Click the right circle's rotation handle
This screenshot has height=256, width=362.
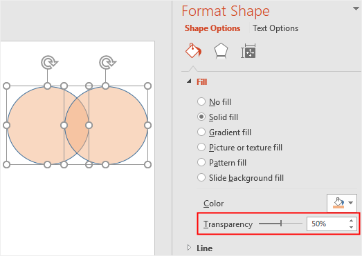tap(107, 62)
